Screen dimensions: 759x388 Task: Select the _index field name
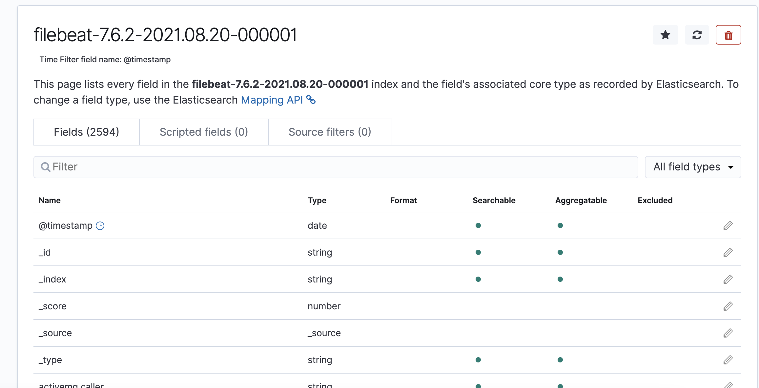52,279
